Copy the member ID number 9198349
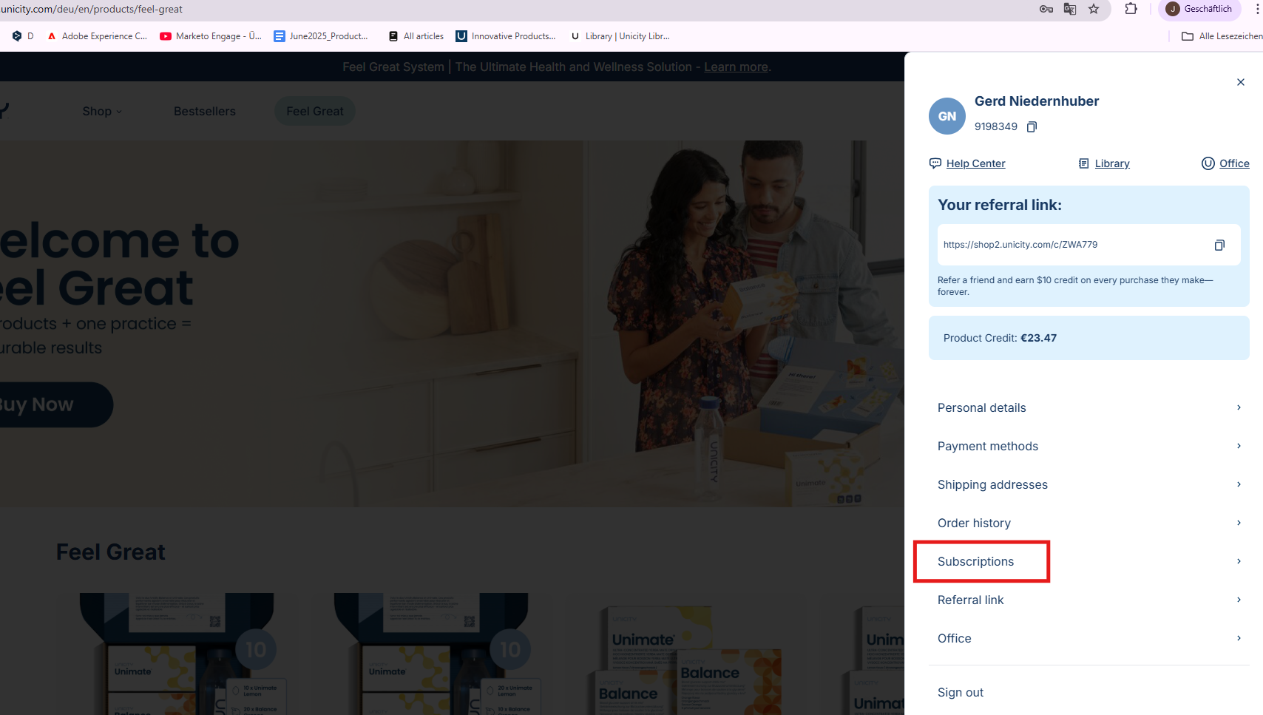Viewport: 1263px width, 715px height. tap(1032, 126)
